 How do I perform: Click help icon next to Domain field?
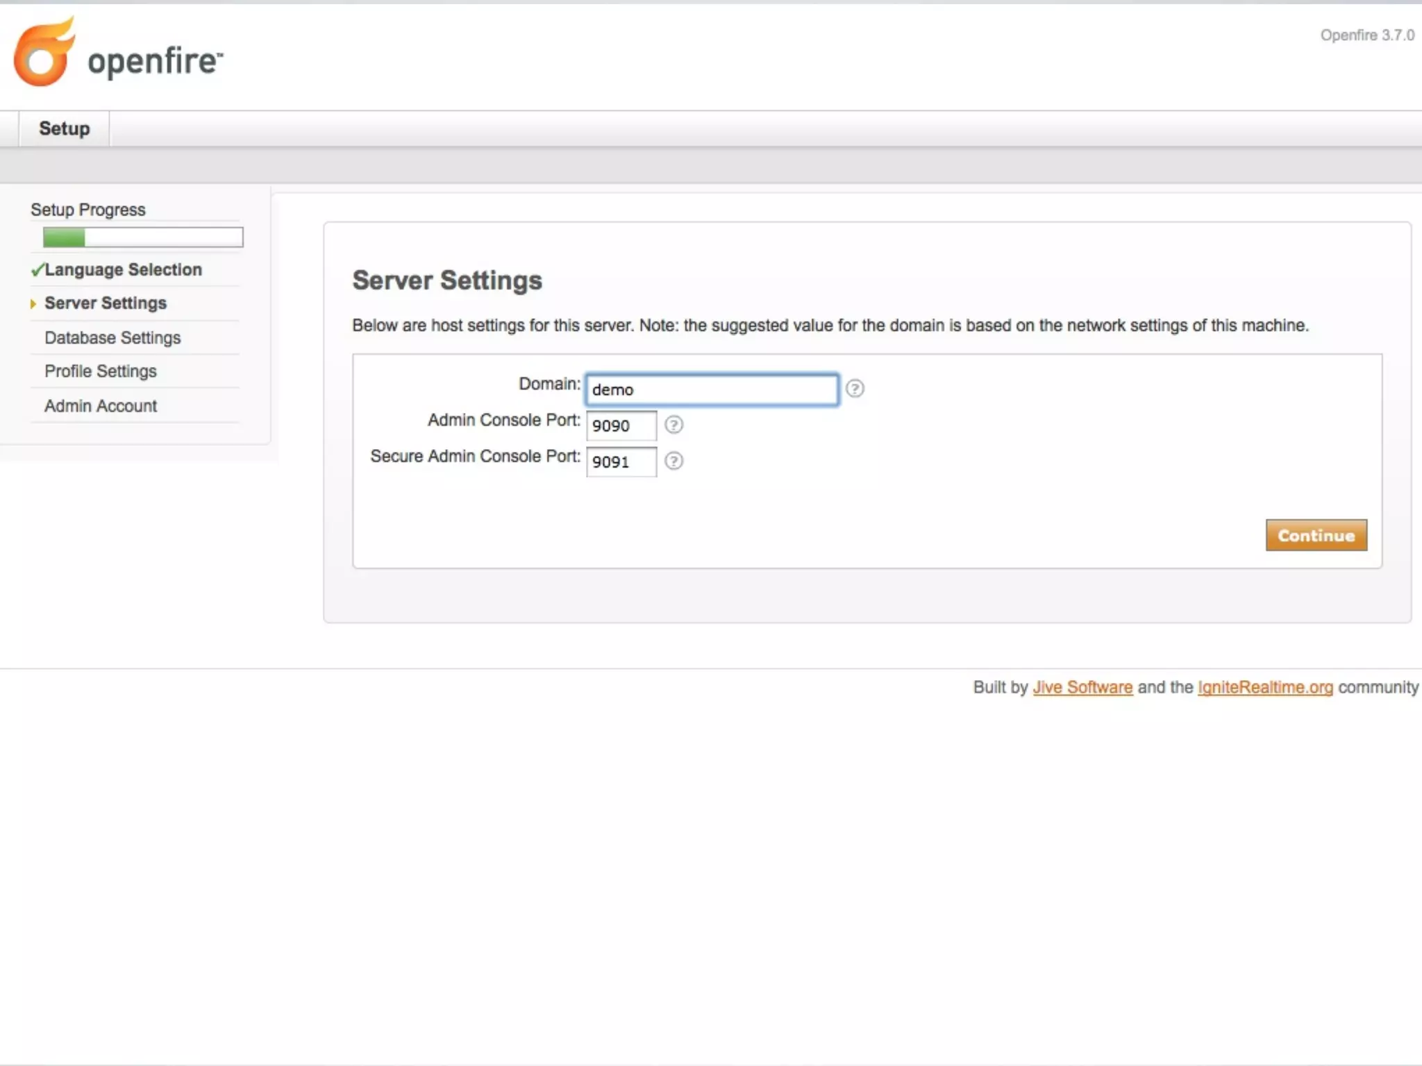(x=855, y=389)
